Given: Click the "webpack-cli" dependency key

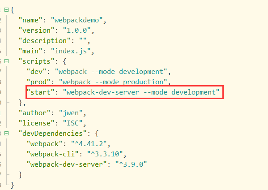Looking at the screenshot, I should click(53, 154).
